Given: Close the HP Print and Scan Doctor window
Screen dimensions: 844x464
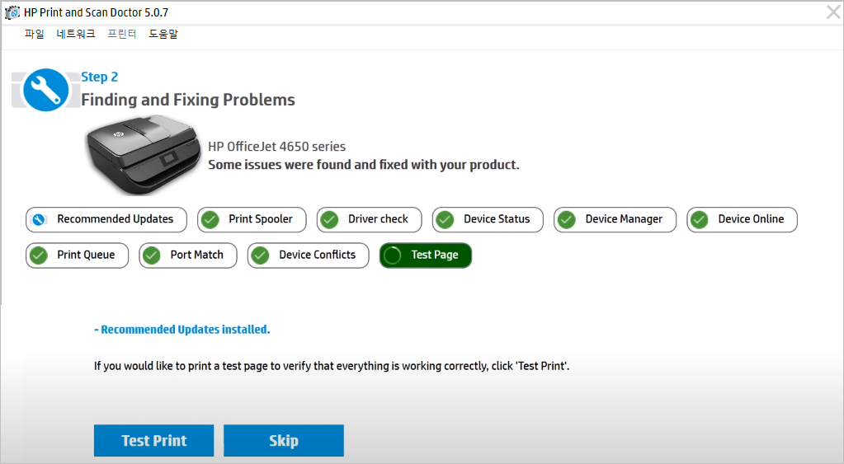Looking at the screenshot, I should (x=833, y=12).
